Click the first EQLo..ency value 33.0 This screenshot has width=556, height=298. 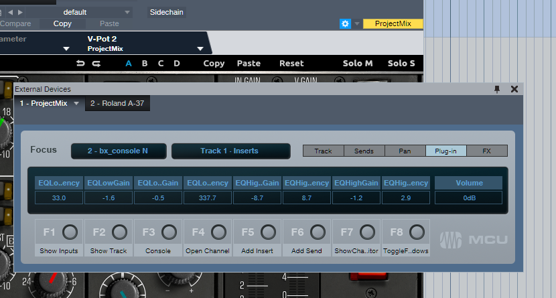click(x=59, y=198)
